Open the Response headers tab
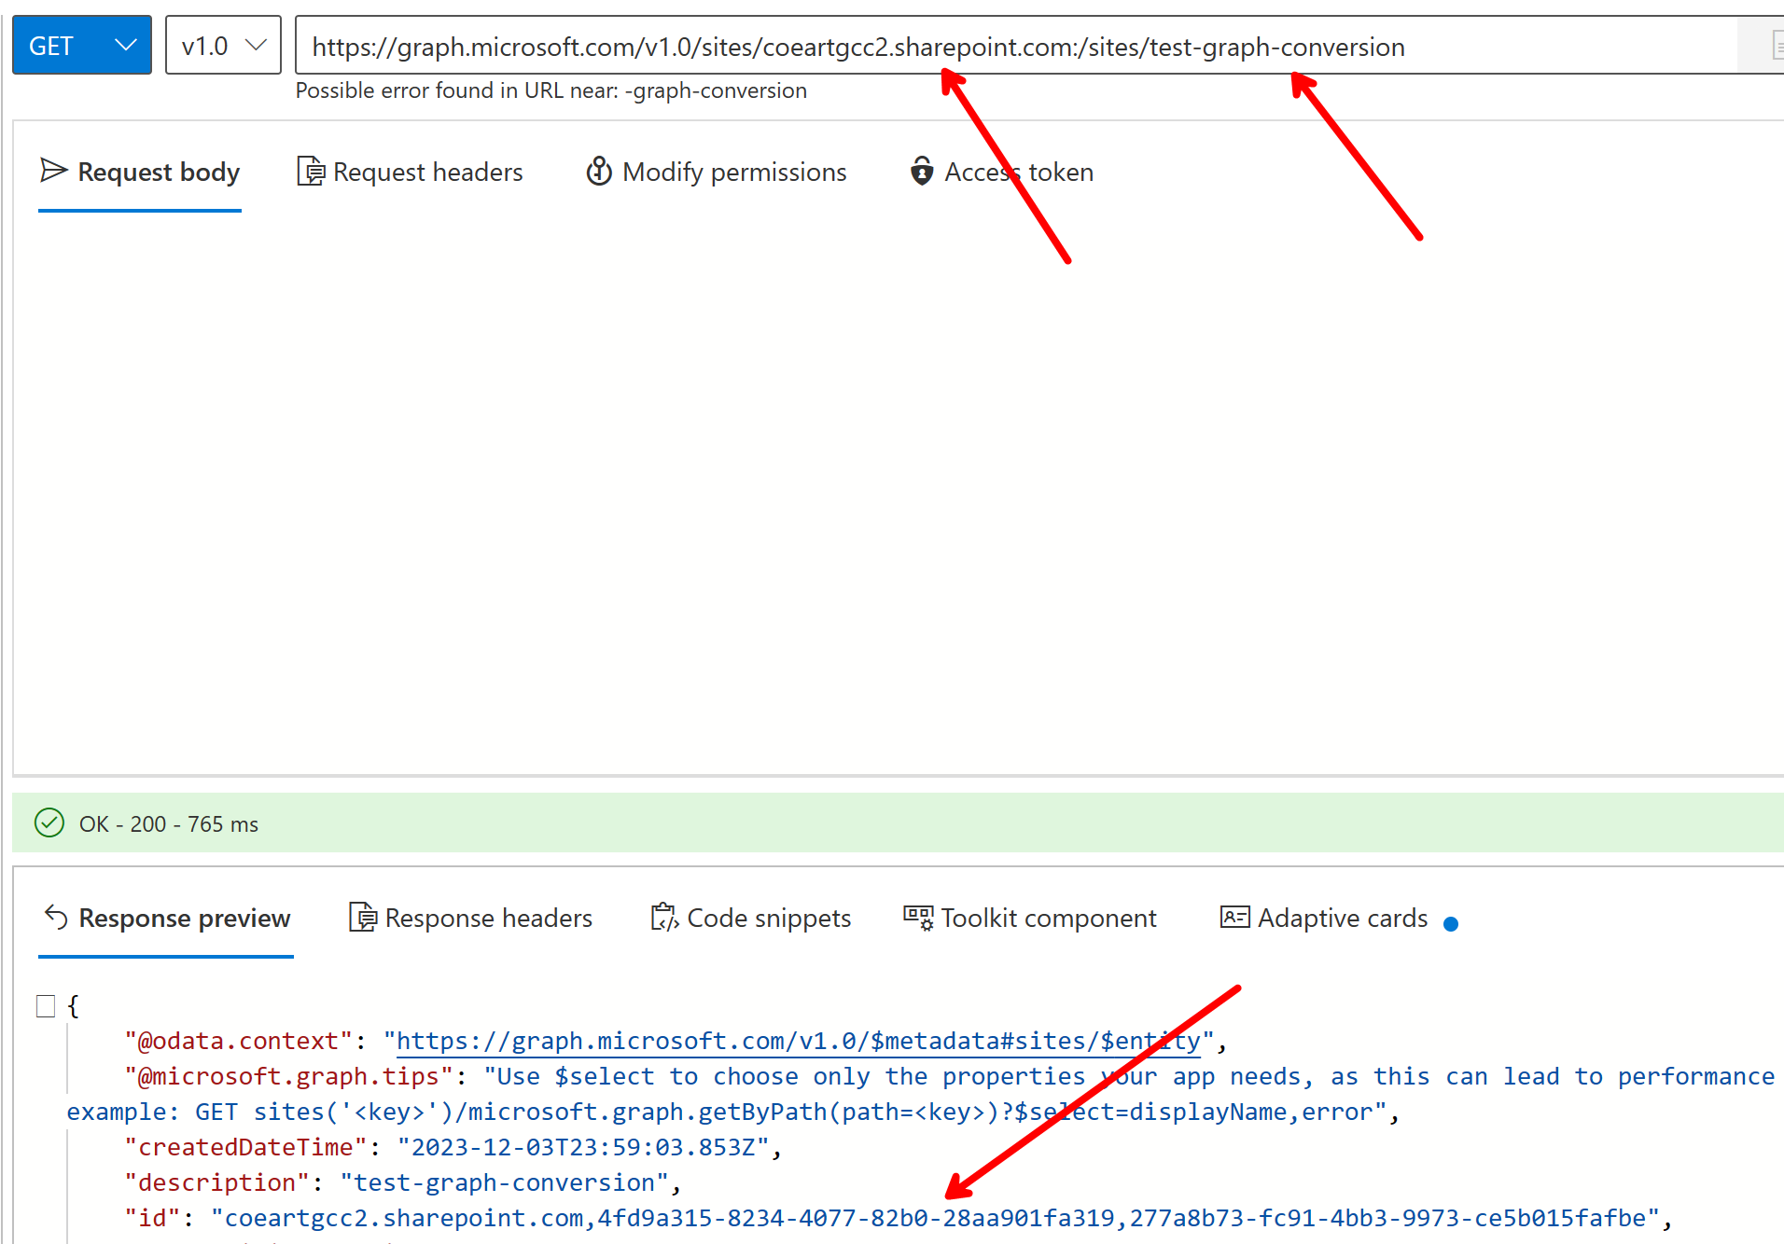 click(x=470, y=919)
